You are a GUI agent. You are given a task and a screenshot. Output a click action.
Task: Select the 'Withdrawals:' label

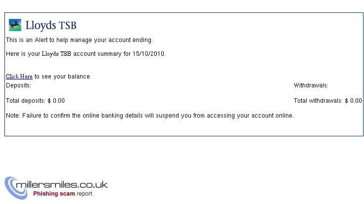click(311, 85)
